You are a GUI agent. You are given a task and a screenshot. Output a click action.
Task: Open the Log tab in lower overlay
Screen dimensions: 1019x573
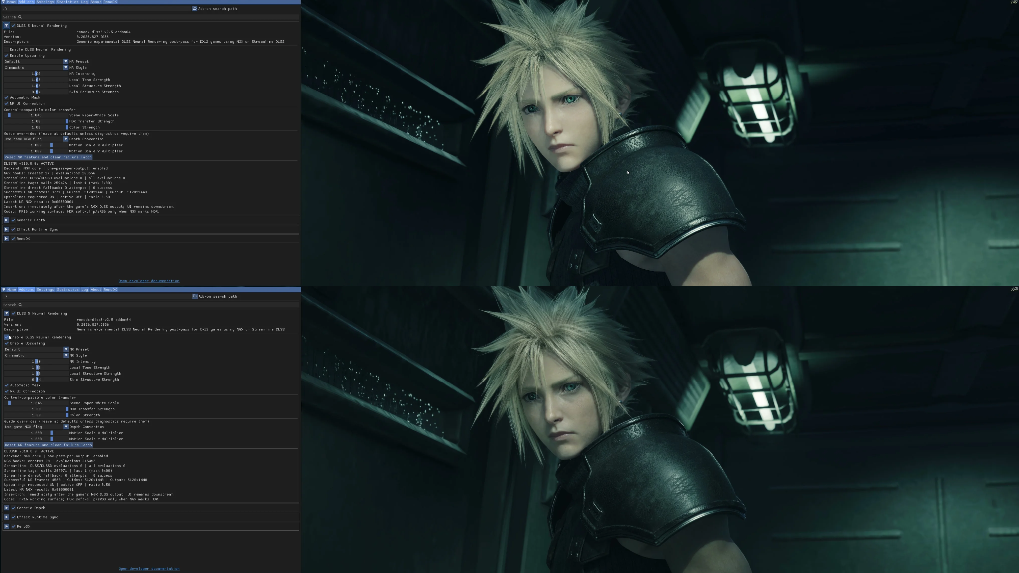click(85, 289)
